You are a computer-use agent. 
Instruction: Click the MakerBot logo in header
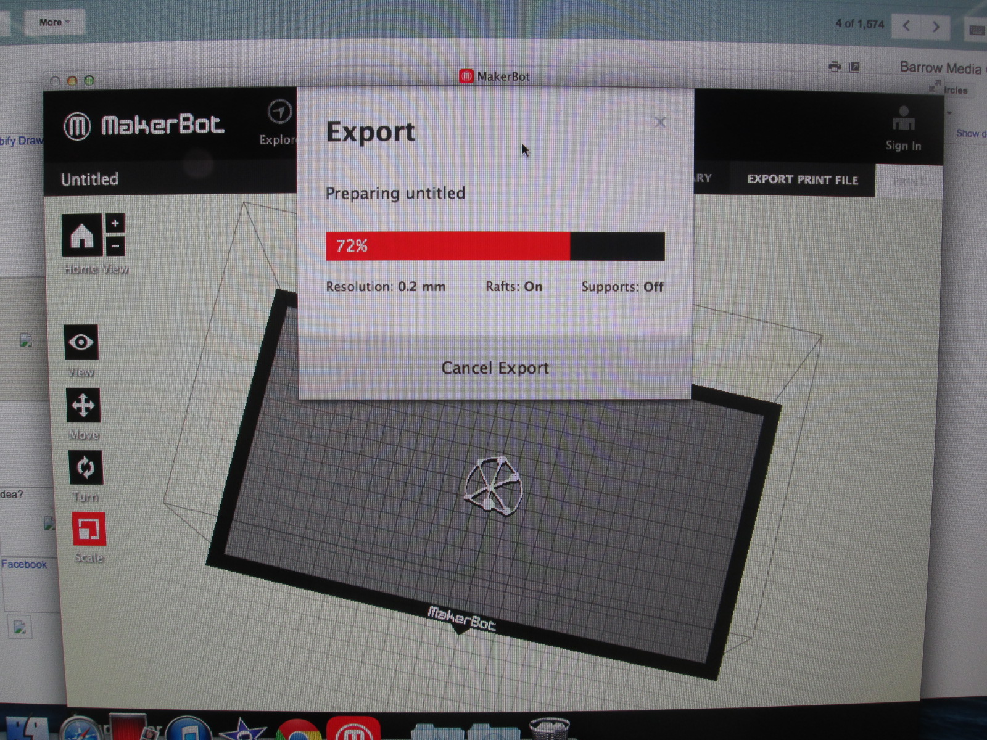145,126
